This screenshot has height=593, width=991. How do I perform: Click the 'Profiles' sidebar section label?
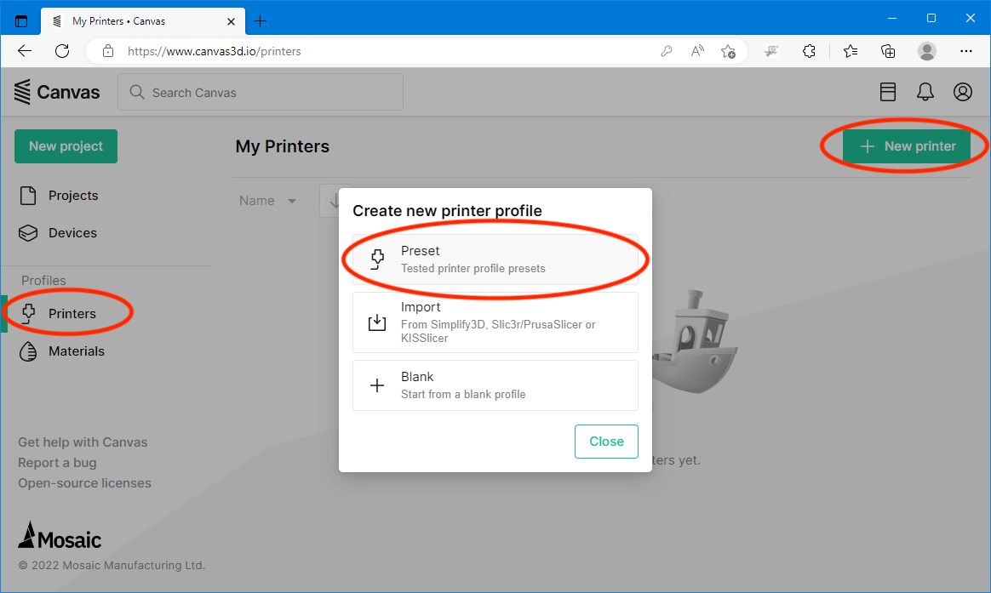[x=43, y=281]
